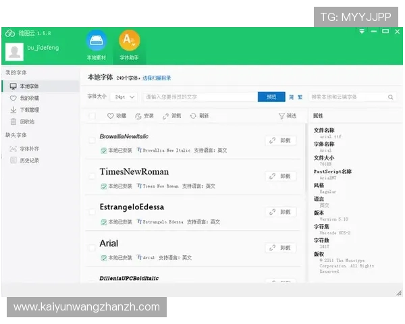
Task: Uninstall Arial with its 卸载 button
Action: [281, 248]
